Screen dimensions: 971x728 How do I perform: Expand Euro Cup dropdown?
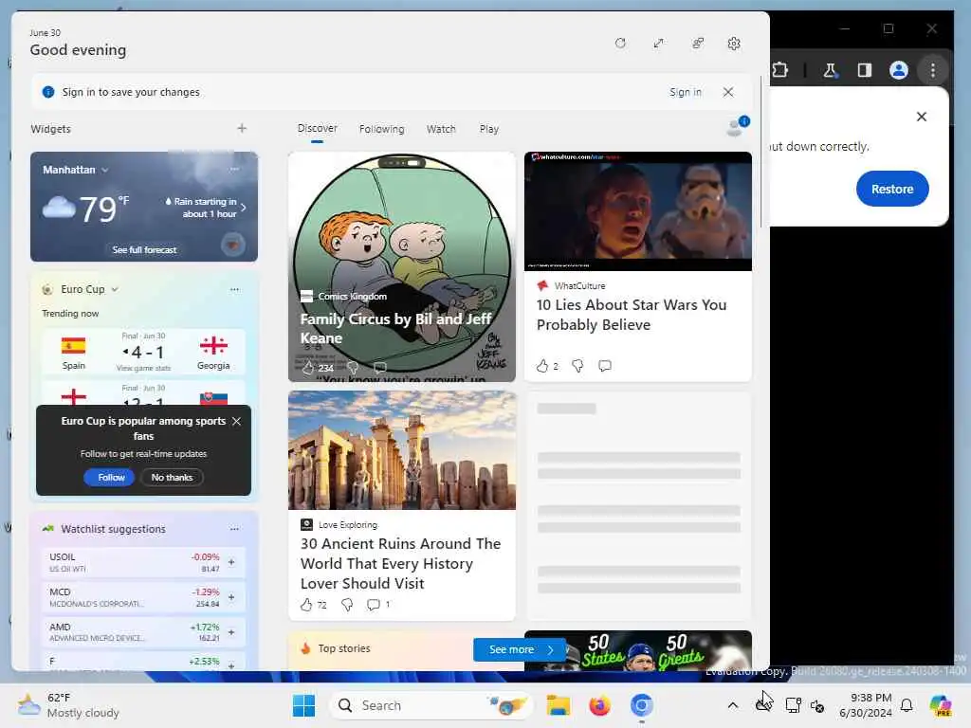point(115,289)
